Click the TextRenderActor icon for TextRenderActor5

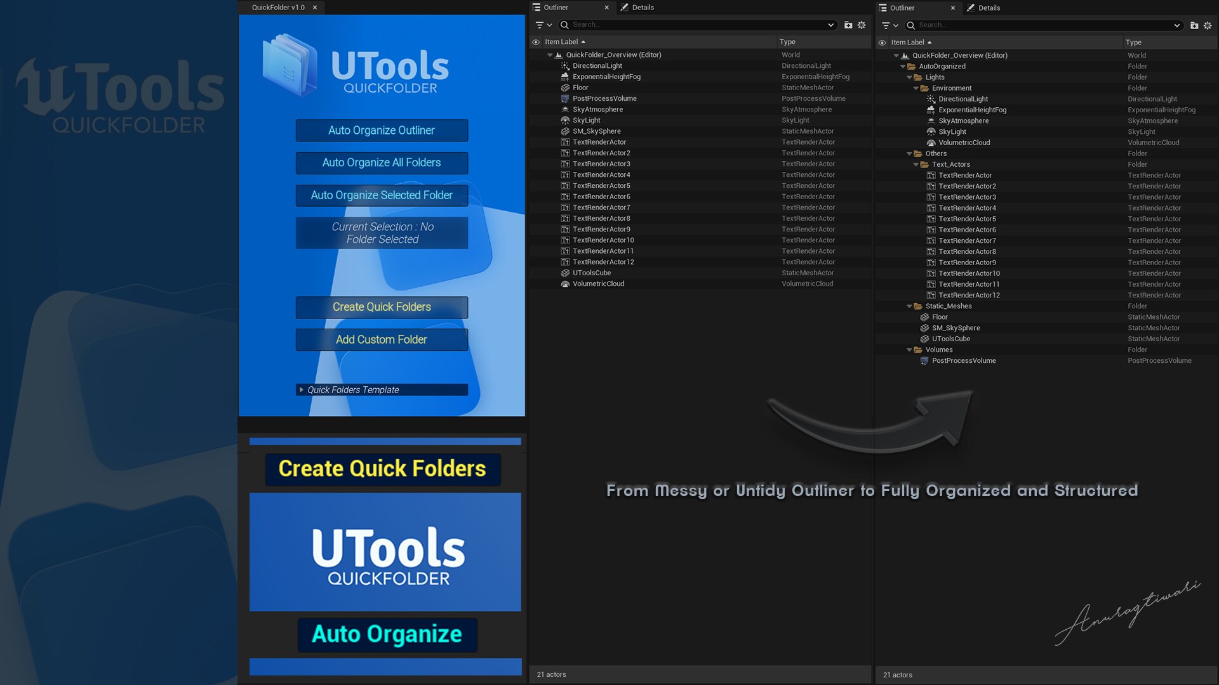click(x=565, y=186)
